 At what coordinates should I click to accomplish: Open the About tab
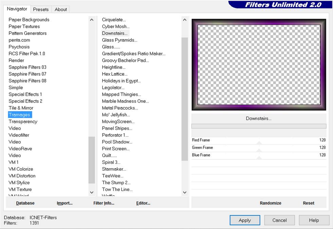(61, 10)
